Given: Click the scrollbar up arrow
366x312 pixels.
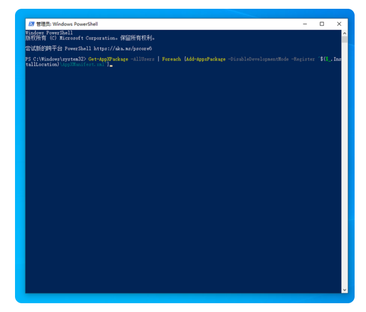Looking at the screenshot, I should point(345,33).
